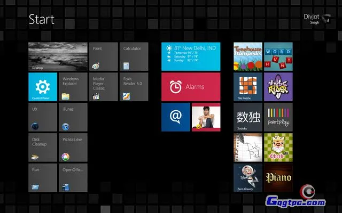Screen dimensions: 342x213
Task: Open the Paint tile
Action: tap(103, 57)
